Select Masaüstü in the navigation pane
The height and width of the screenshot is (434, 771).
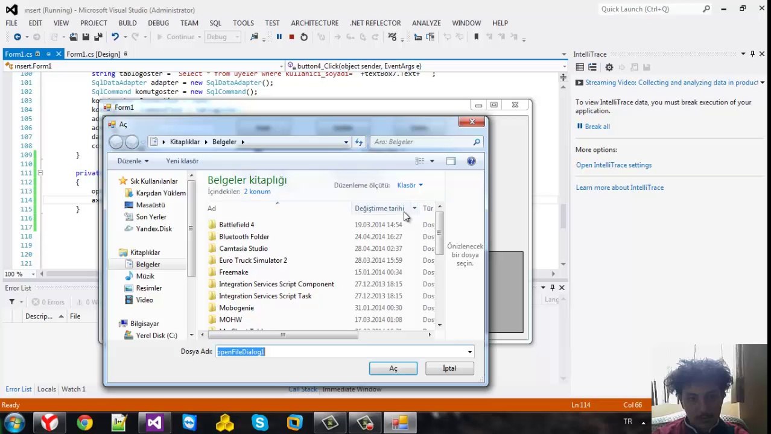coord(150,205)
